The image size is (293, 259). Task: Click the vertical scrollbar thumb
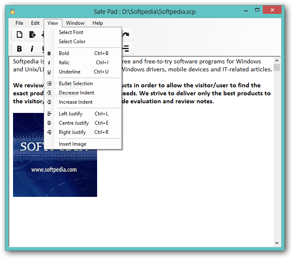point(277,67)
